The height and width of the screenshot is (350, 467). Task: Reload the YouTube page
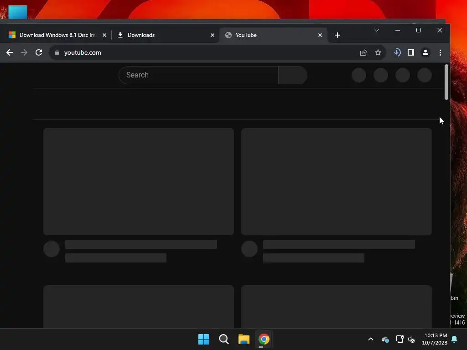(39, 53)
